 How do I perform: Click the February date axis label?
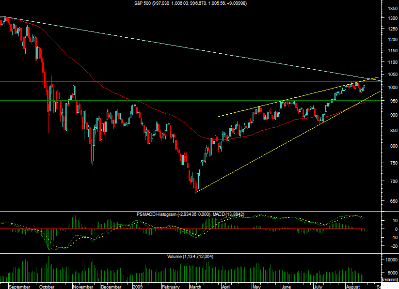pyautogui.click(x=171, y=287)
